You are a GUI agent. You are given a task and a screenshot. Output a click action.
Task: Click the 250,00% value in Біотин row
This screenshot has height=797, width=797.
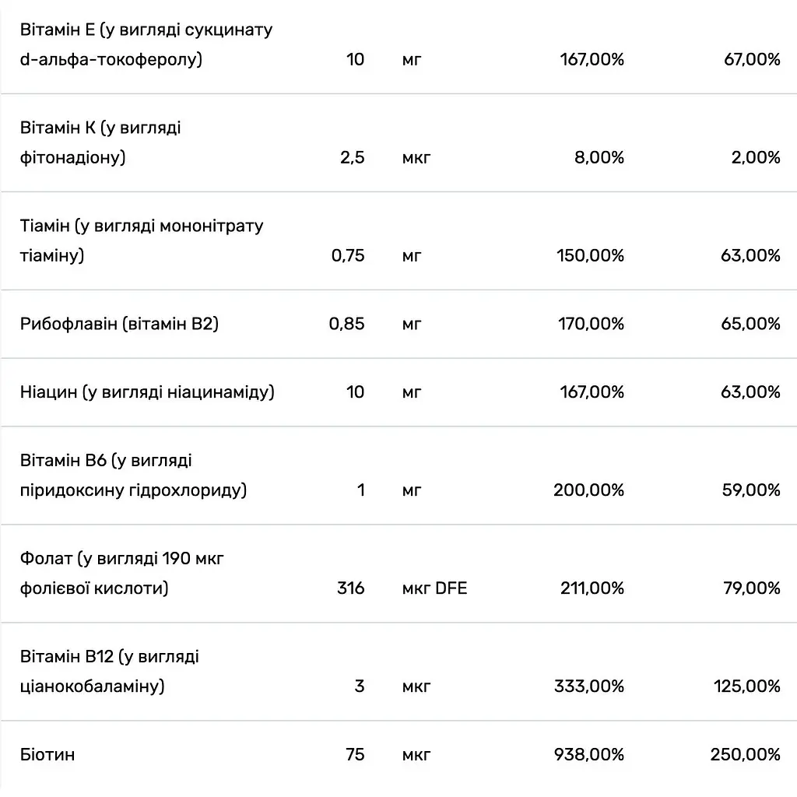click(x=745, y=754)
